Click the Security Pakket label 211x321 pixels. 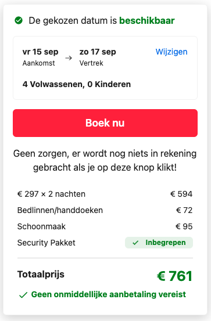coord(47,243)
